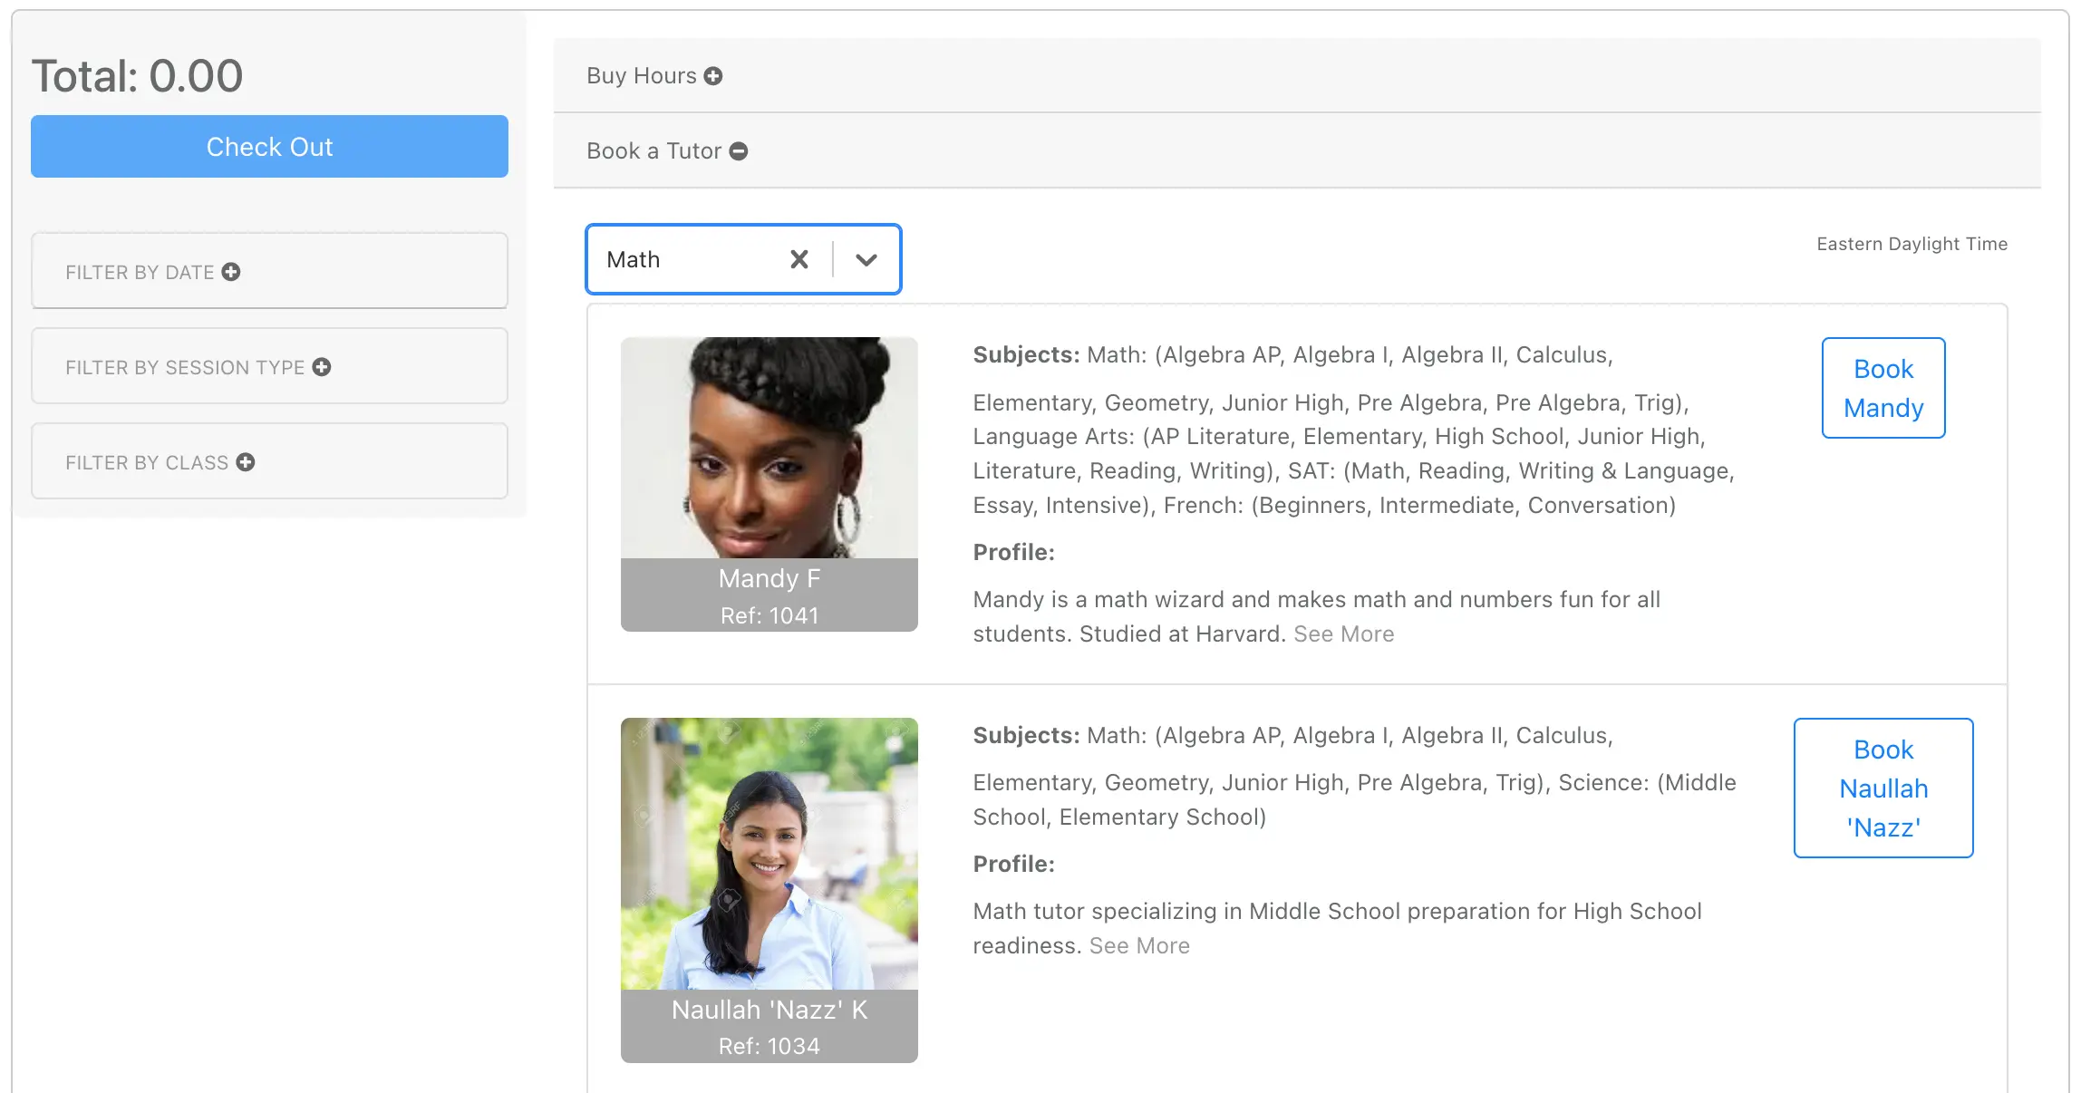The width and height of the screenshot is (2081, 1093).
Task: Click See More on Naullah's profile
Action: 1139,946
